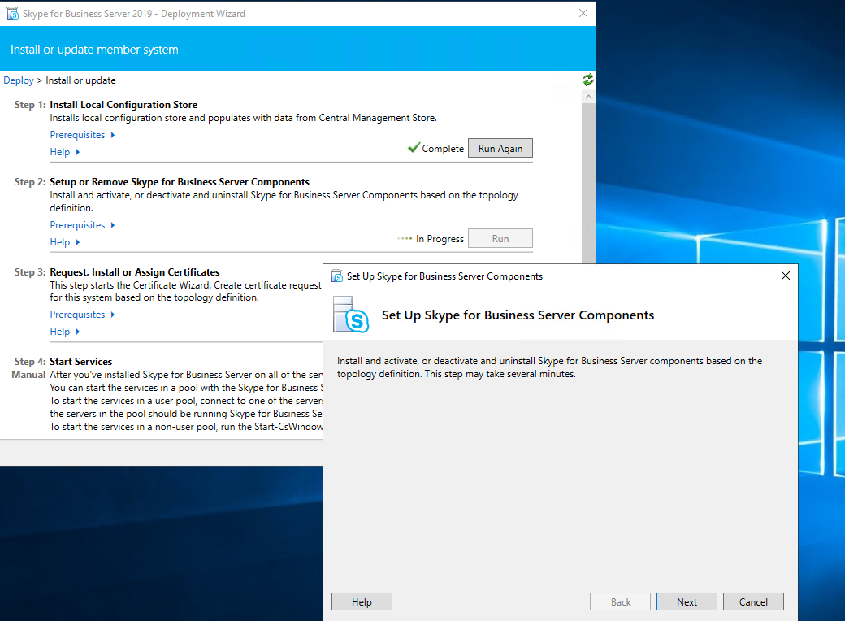This screenshot has height=621, width=845.
Task: Expand Help under Step 3
Action: [x=65, y=332]
